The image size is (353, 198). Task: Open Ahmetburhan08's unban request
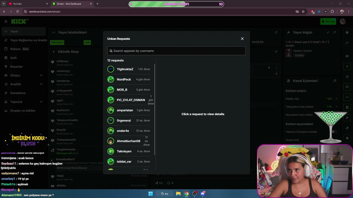(129, 141)
